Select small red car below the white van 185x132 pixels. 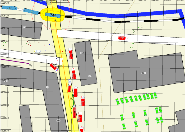click(70, 89)
